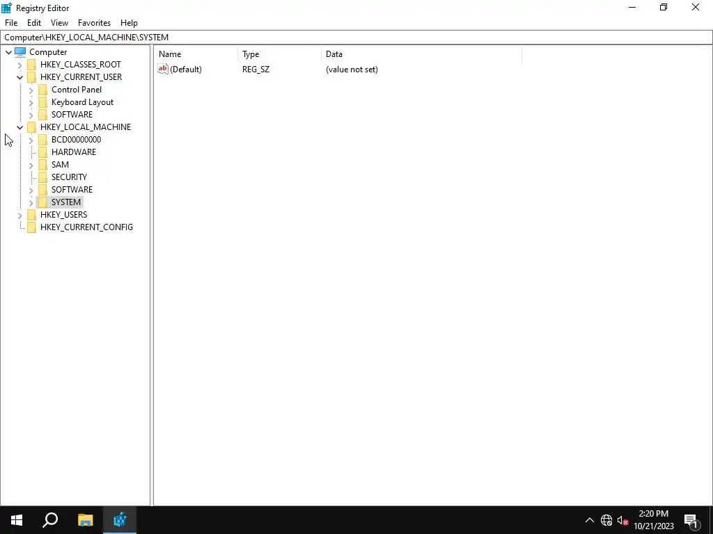Expand the SAM key
Image resolution: width=713 pixels, height=534 pixels.
[31, 165]
